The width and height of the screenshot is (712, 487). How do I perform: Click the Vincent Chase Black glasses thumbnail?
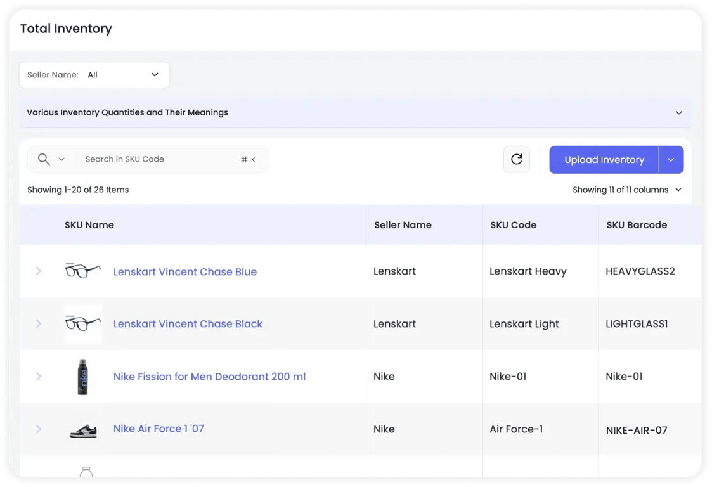pyautogui.click(x=82, y=323)
